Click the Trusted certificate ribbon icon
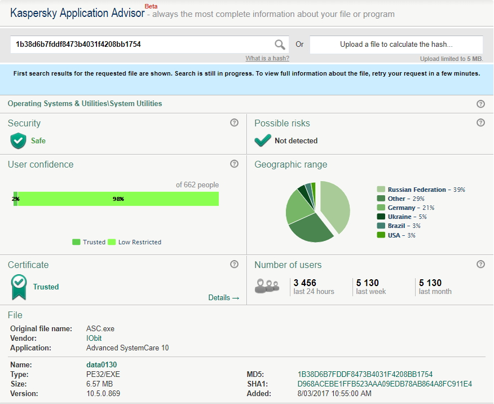This screenshot has width=494, height=404. (19, 287)
